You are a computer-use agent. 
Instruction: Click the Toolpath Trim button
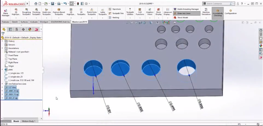pyautogui.click(x=116, y=13)
